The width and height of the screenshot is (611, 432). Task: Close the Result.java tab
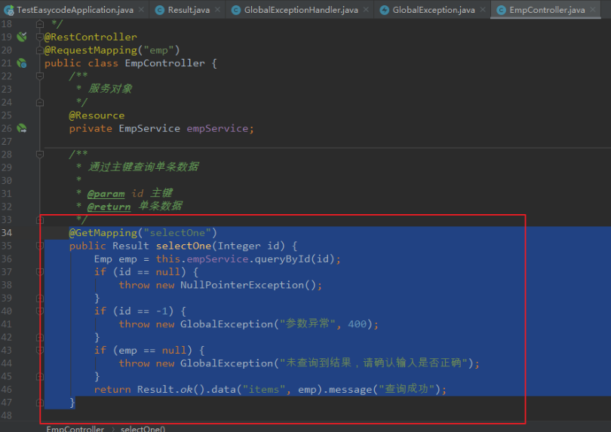(x=217, y=9)
